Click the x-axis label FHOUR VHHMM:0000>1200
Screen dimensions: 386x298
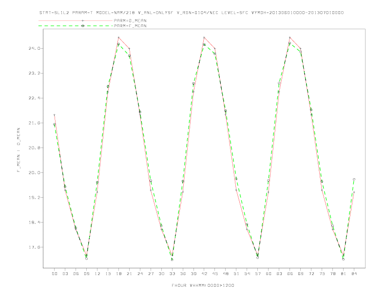203,285
